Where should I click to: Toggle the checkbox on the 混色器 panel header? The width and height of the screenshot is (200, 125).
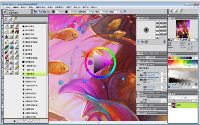pyautogui.click(x=170, y=54)
